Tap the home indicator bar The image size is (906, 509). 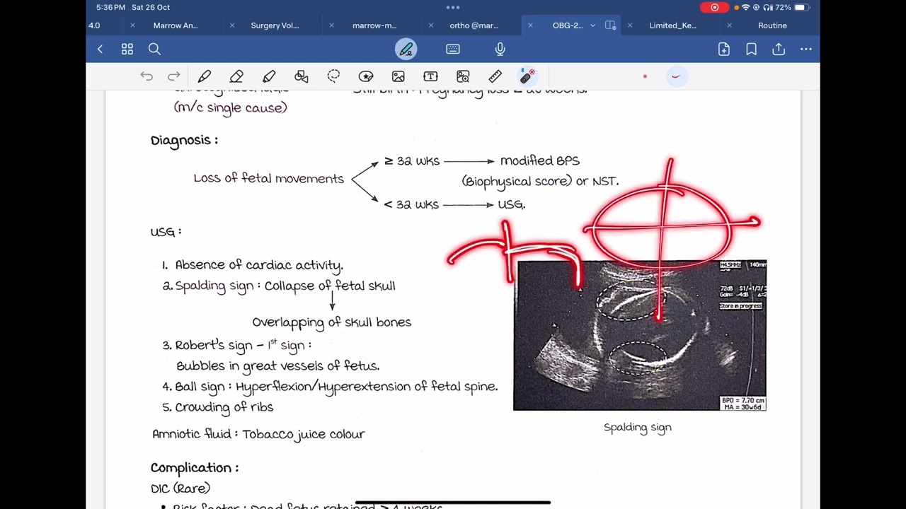click(453, 503)
